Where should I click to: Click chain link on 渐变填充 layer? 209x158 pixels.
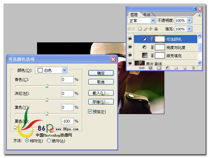pyautogui.click(x=152, y=55)
